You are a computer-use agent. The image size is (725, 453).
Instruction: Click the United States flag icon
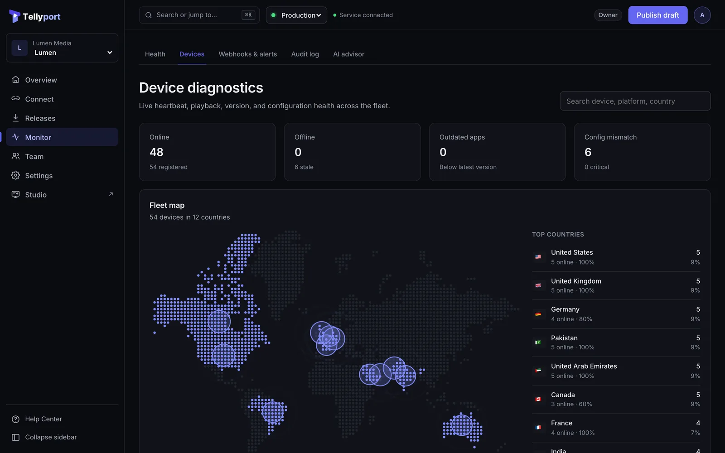(x=538, y=257)
